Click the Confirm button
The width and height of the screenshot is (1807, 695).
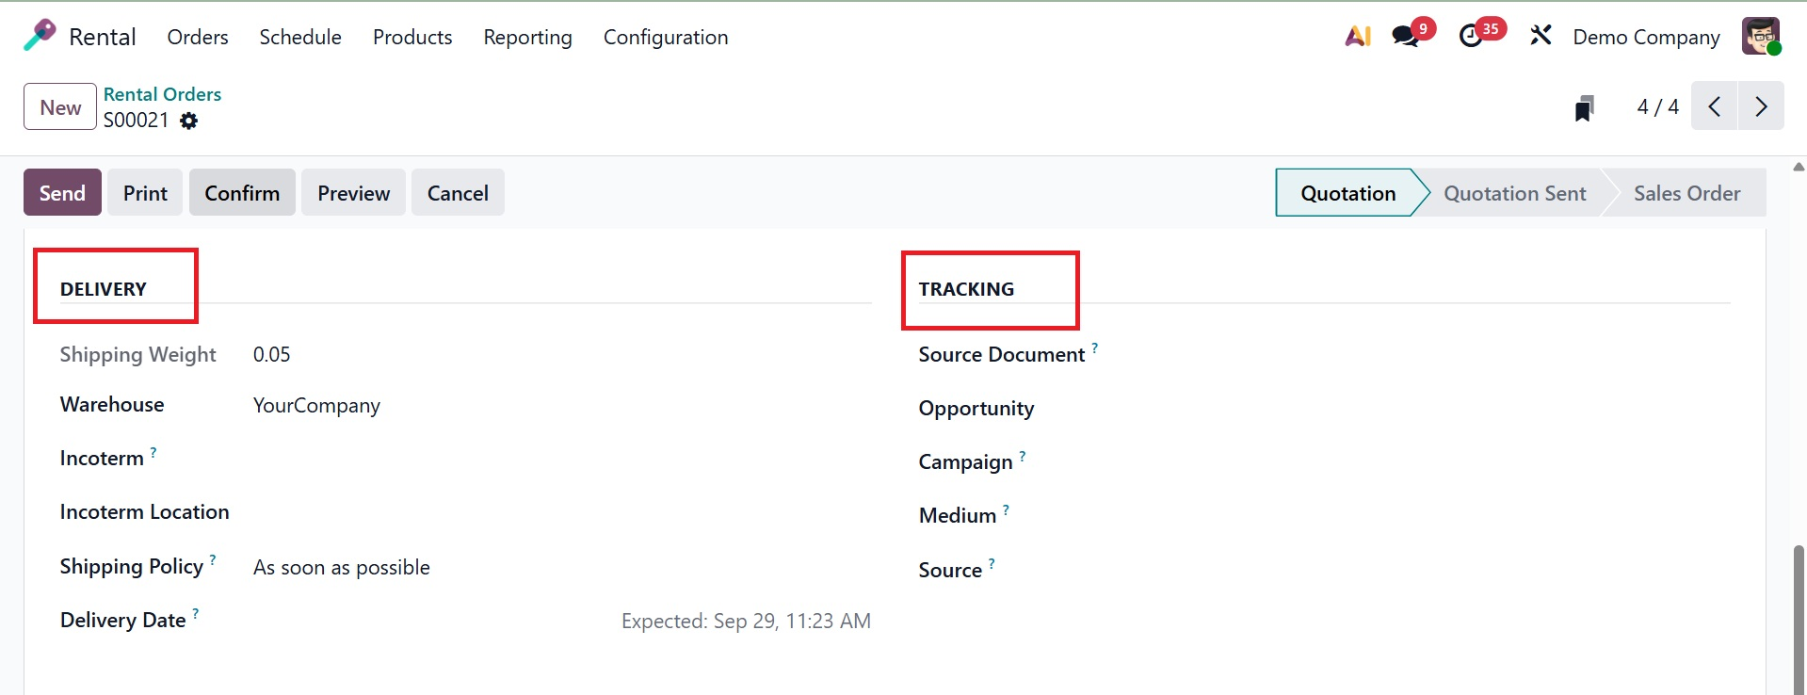242,193
